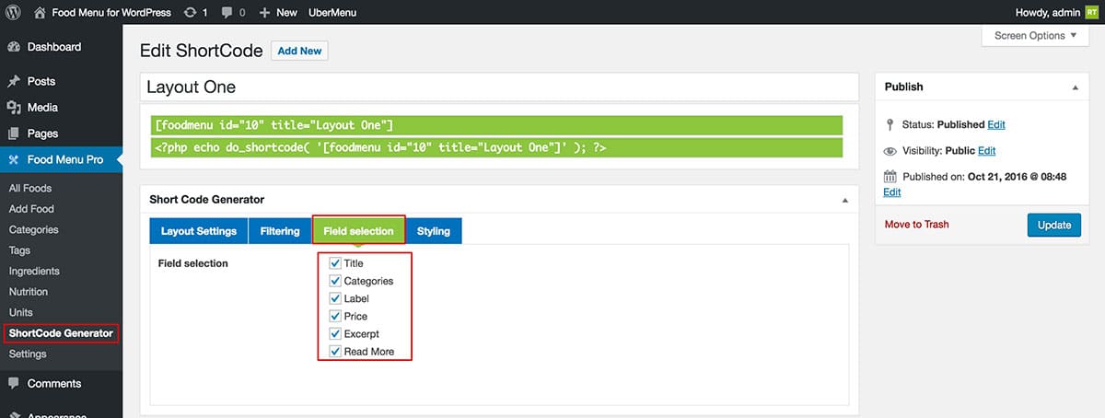The image size is (1105, 418).
Task: Open the updates icon in admin bar
Action: pyautogui.click(x=189, y=13)
